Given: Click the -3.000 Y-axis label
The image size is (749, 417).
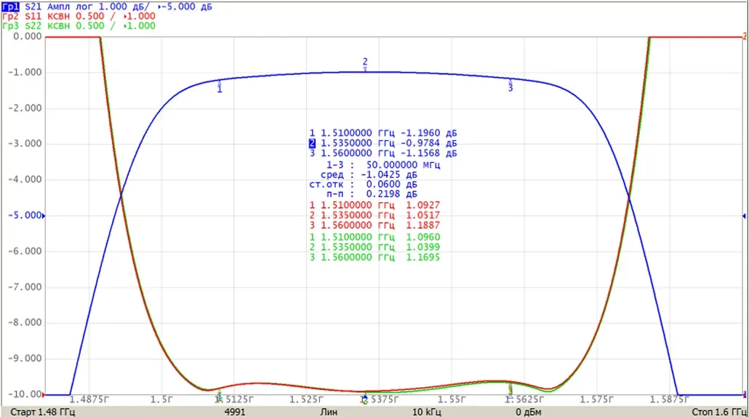Looking at the screenshot, I should tap(25, 143).
